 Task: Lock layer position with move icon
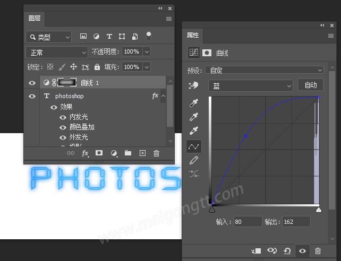click(x=73, y=67)
